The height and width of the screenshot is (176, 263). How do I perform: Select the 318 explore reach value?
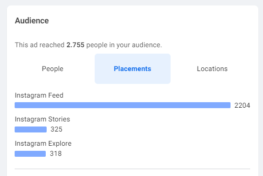coord(56,154)
